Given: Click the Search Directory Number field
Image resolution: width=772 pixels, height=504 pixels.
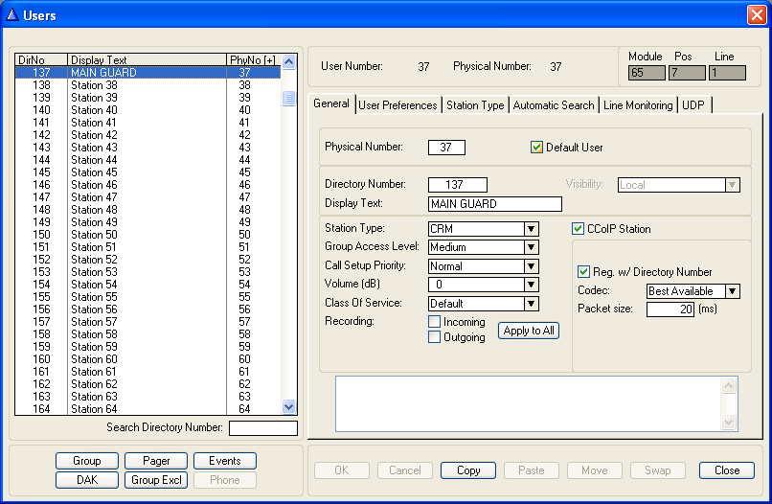Looking at the screenshot, I should click(262, 428).
